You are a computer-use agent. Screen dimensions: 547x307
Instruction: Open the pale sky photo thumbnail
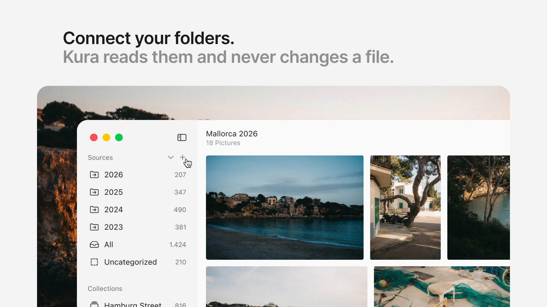[287, 287]
